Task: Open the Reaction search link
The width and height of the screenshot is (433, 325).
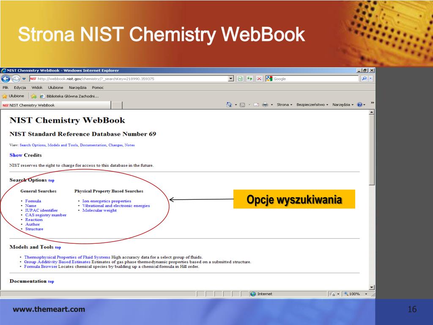Action: click(34, 220)
